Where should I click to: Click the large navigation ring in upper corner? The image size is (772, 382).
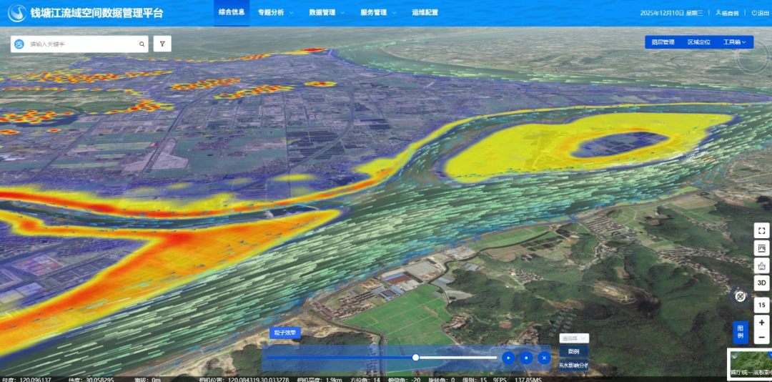753,58
